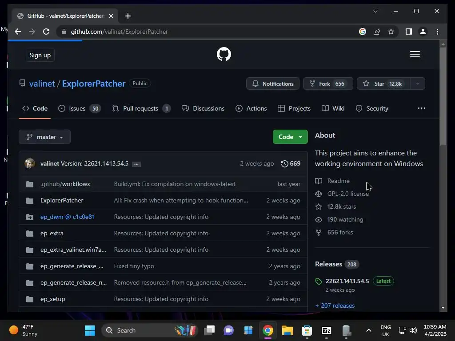View the 669 commits history
This screenshot has height=341, width=455.
(291, 163)
